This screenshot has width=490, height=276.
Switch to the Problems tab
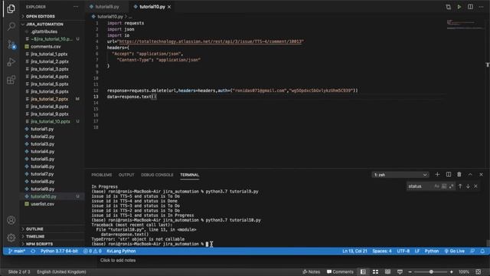point(102,175)
